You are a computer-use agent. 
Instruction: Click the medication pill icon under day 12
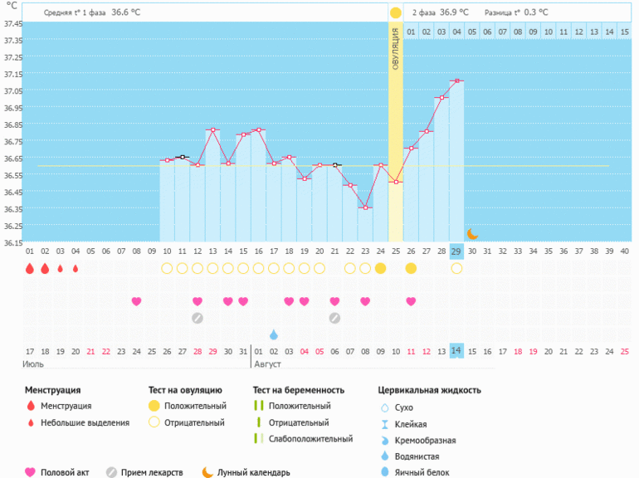[198, 318]
